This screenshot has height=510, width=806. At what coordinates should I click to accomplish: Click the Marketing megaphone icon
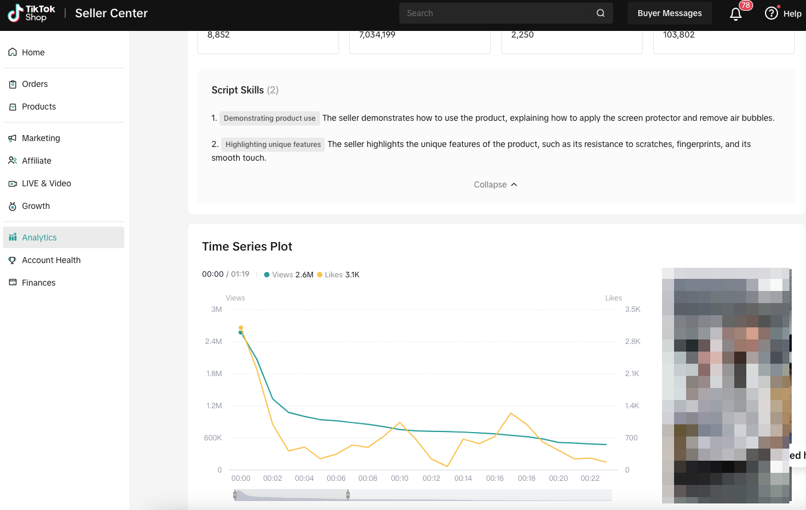12,138
